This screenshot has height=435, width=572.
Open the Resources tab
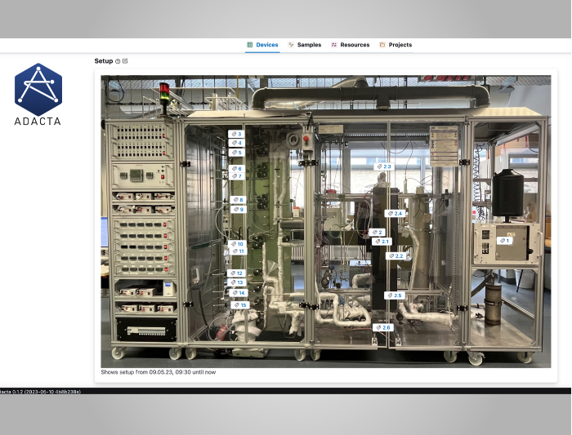point(351,45)
